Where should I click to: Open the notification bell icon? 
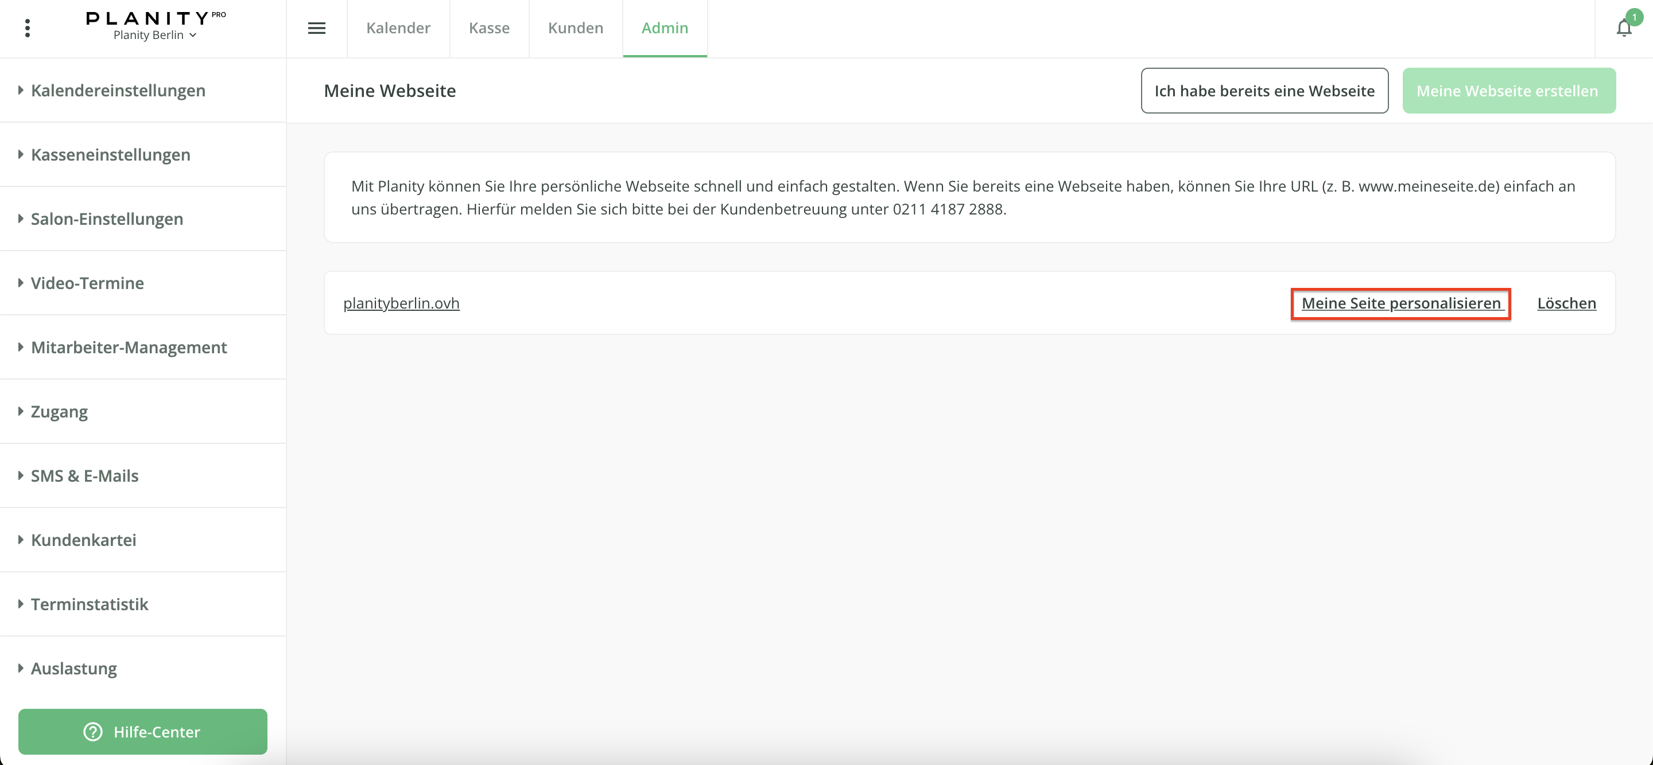click(x=1624, y=28)
